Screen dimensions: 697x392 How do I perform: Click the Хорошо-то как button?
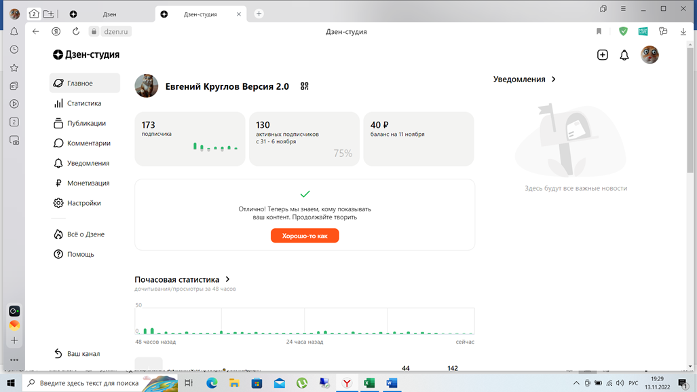tap(305, 236)
